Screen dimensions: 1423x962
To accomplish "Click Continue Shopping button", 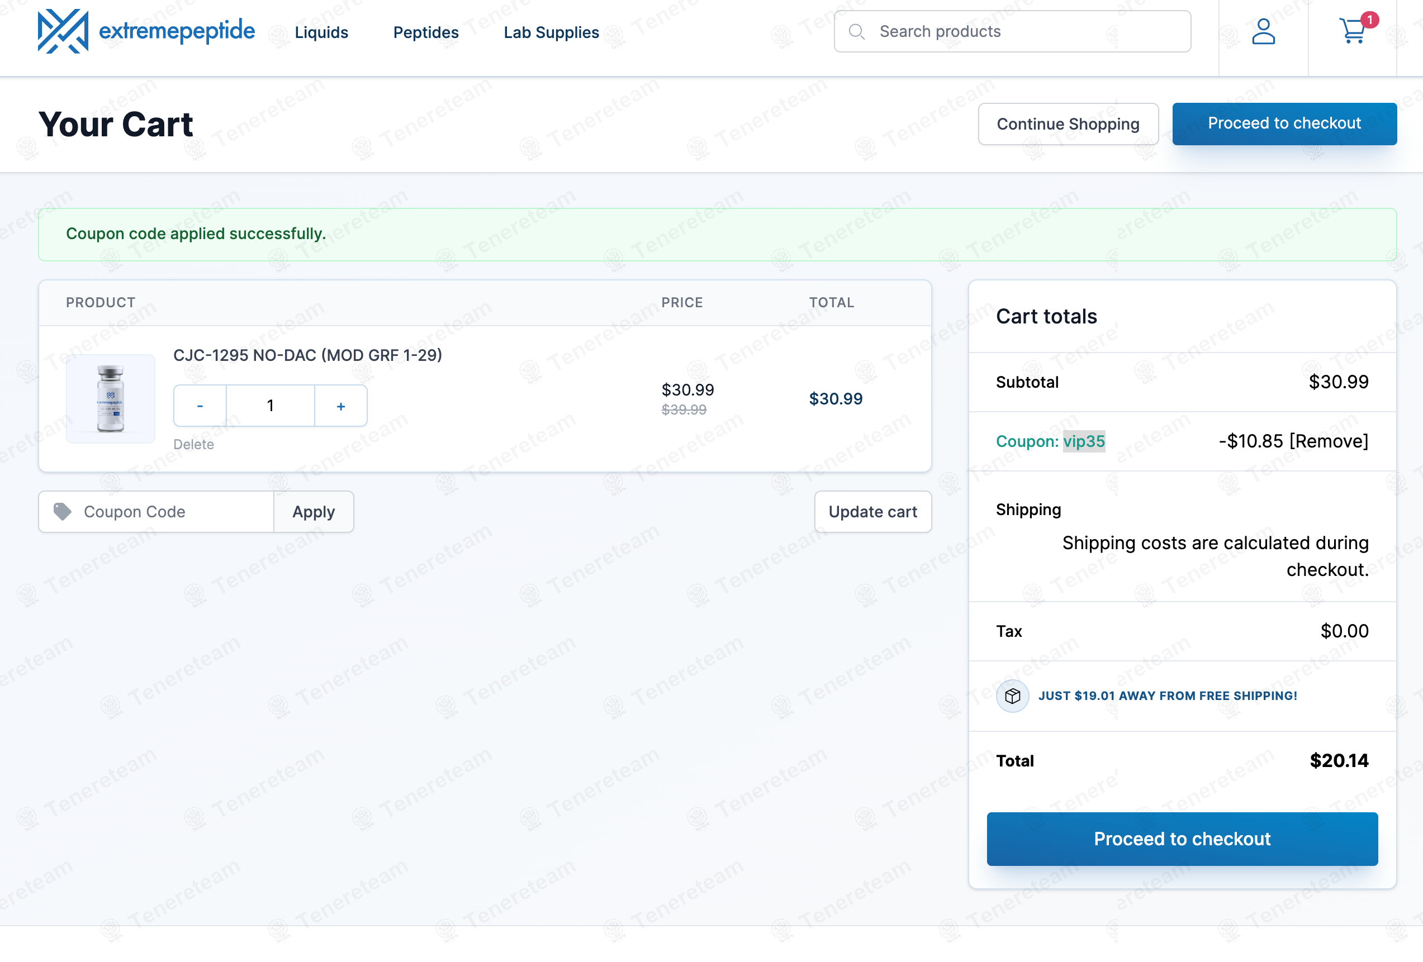I will (1068, 124).
